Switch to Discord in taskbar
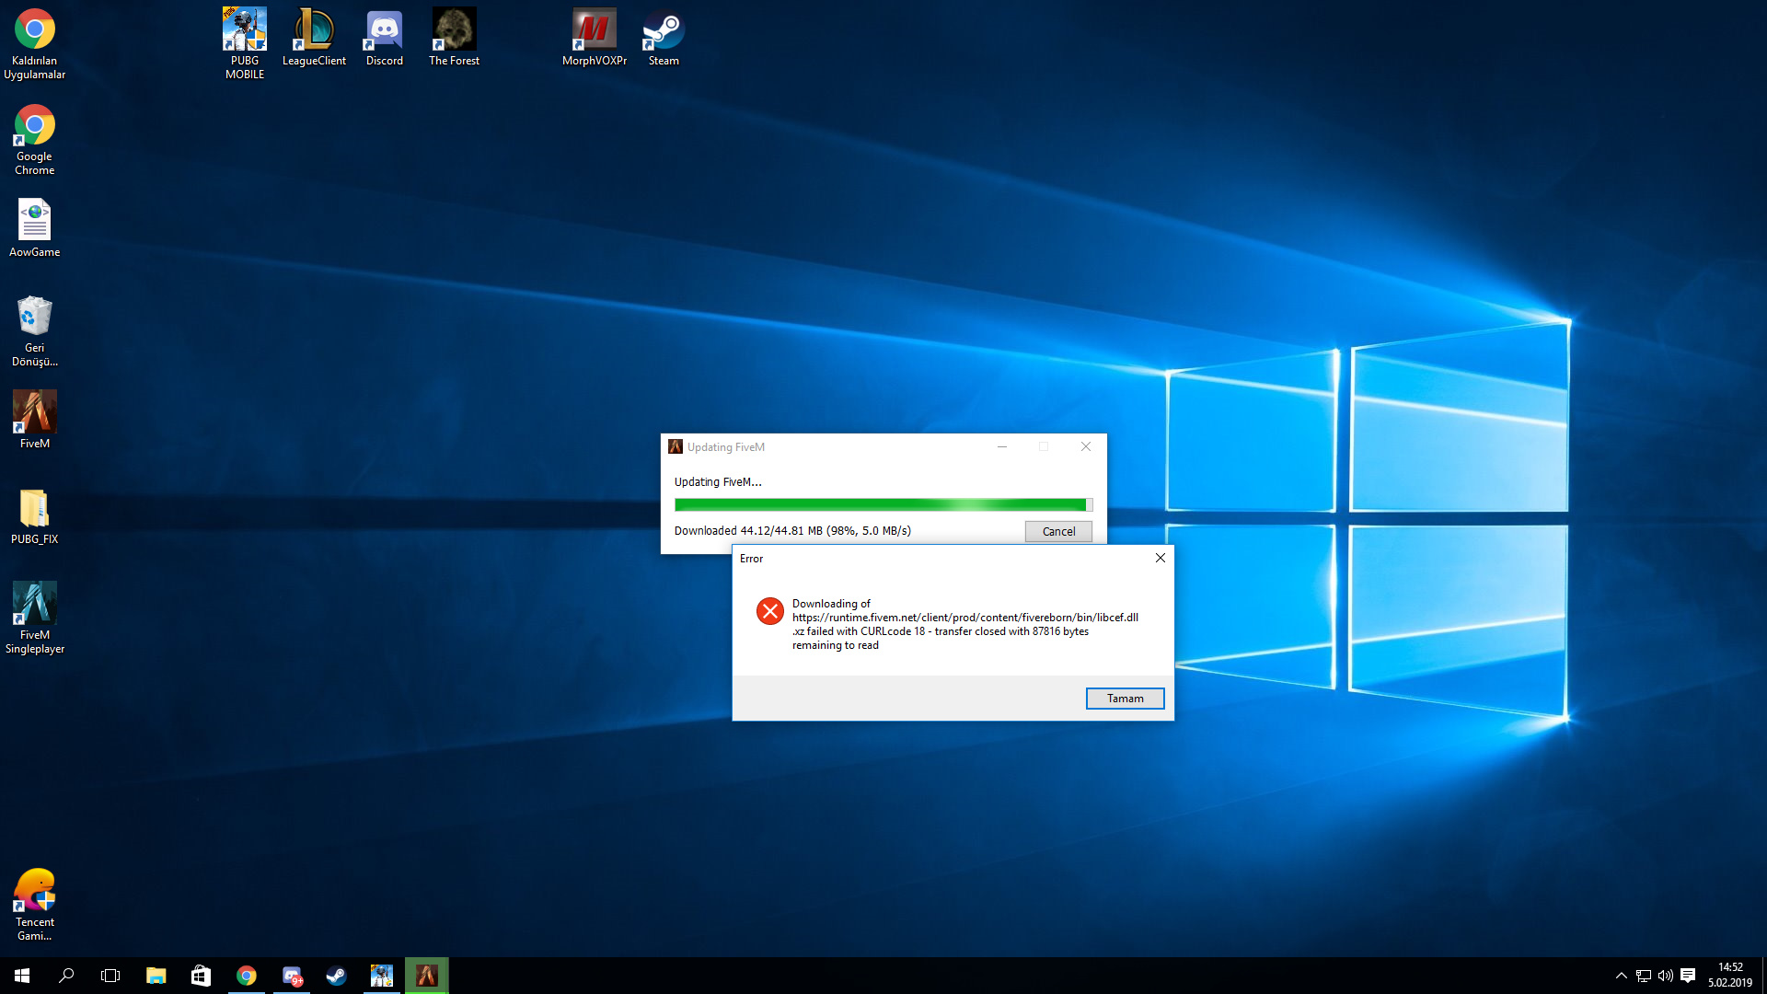1767x994 pixels. tap(292, 976)
